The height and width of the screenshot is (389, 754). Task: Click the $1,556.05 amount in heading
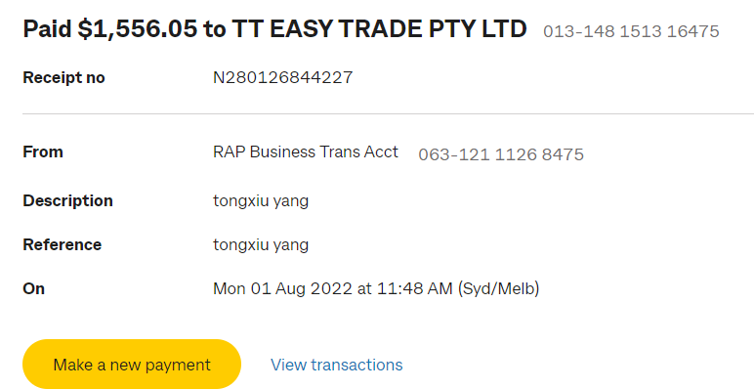(x=137, y=29)
